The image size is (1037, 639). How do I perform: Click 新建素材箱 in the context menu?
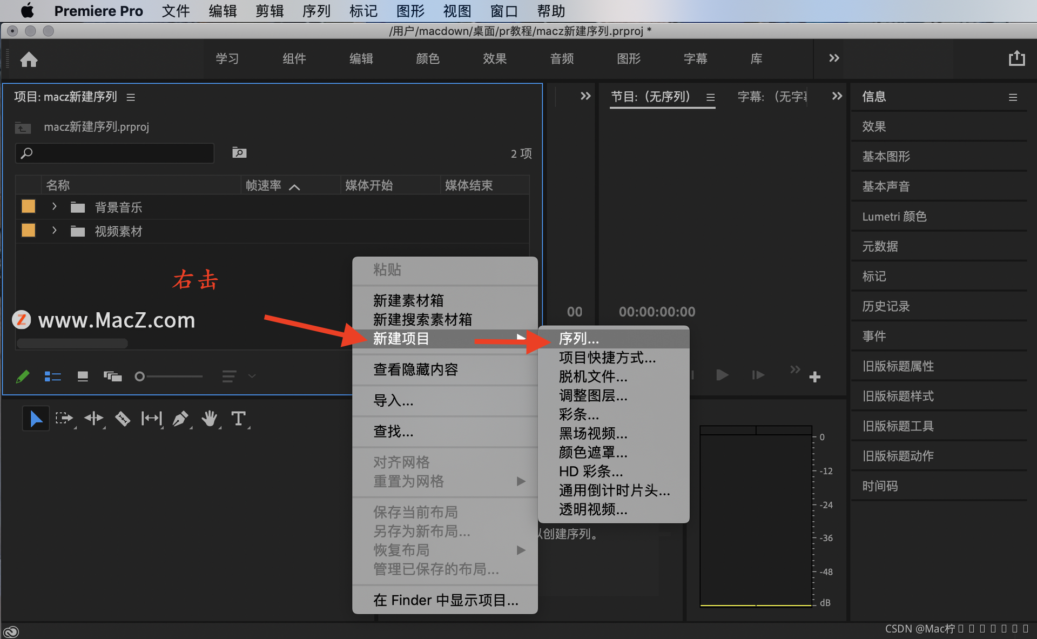point(445,300)
